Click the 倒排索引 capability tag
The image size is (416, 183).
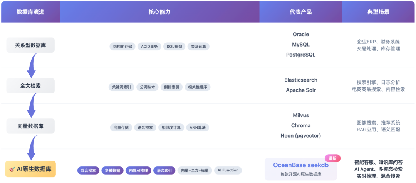coord(170,87)
